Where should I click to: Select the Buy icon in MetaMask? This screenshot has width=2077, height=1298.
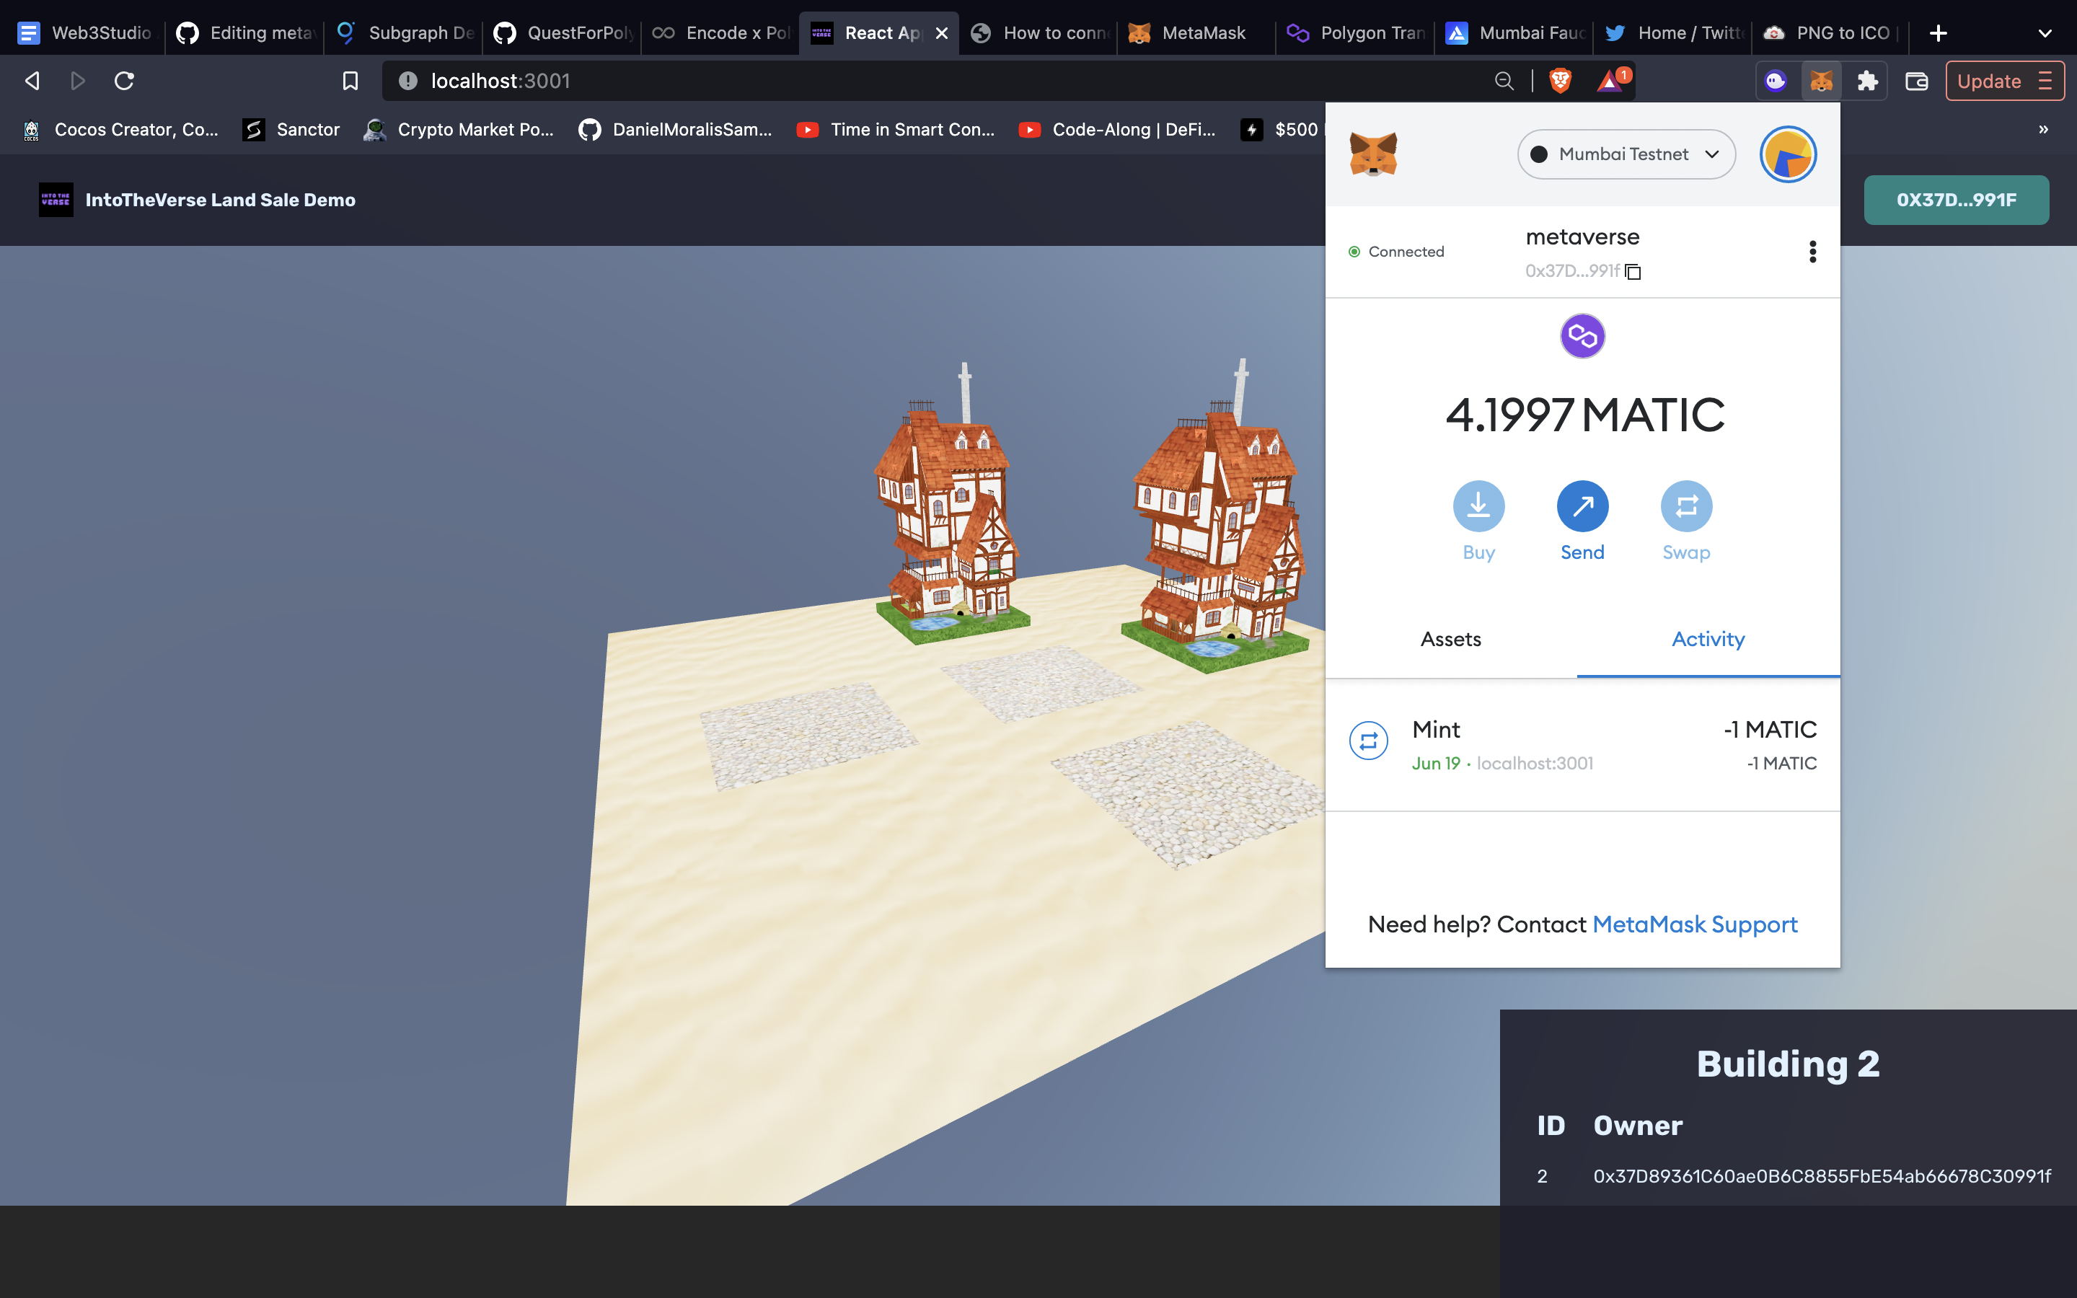point(1478,506)
